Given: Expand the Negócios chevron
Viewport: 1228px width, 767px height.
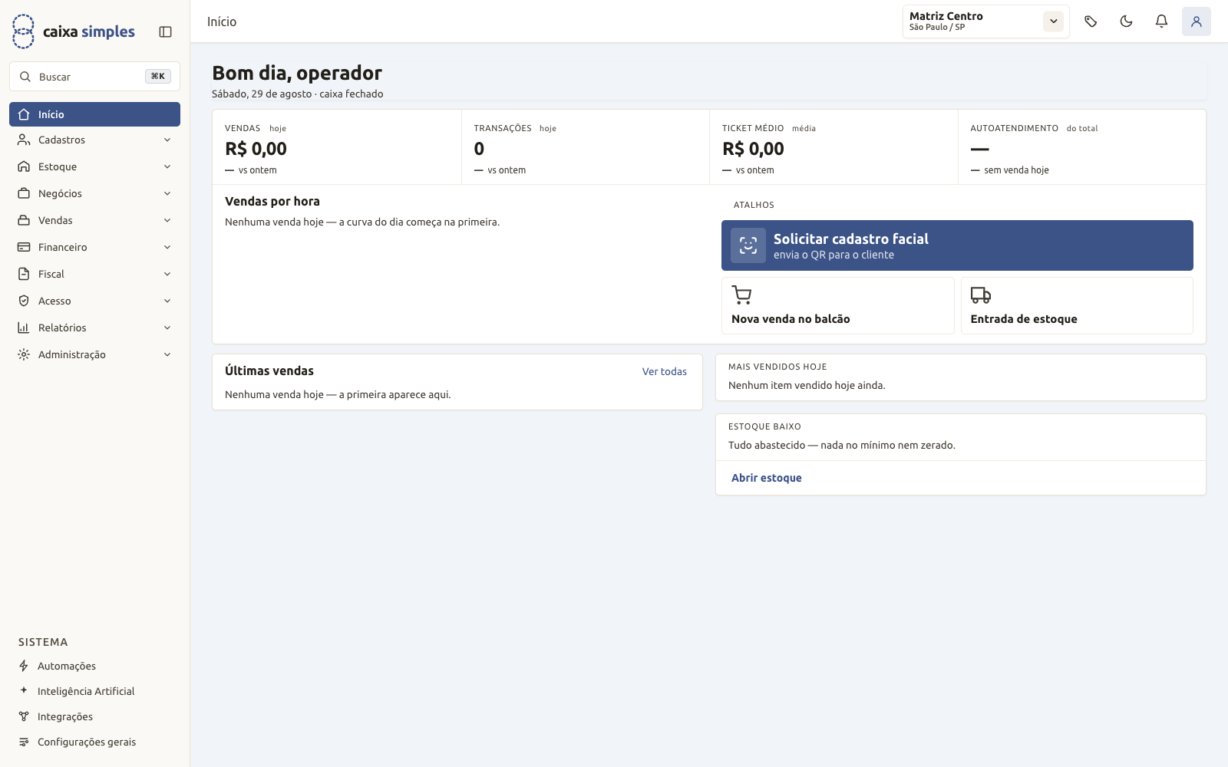Looking at the screenshot, I should pos(167,193).
